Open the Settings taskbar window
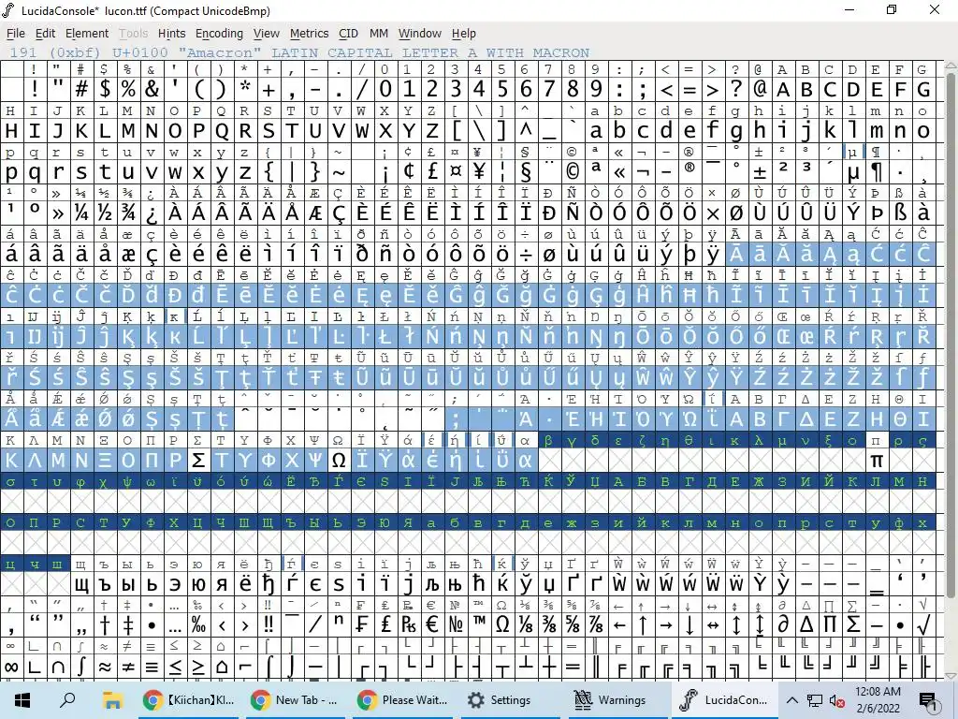 click(510, 700)
